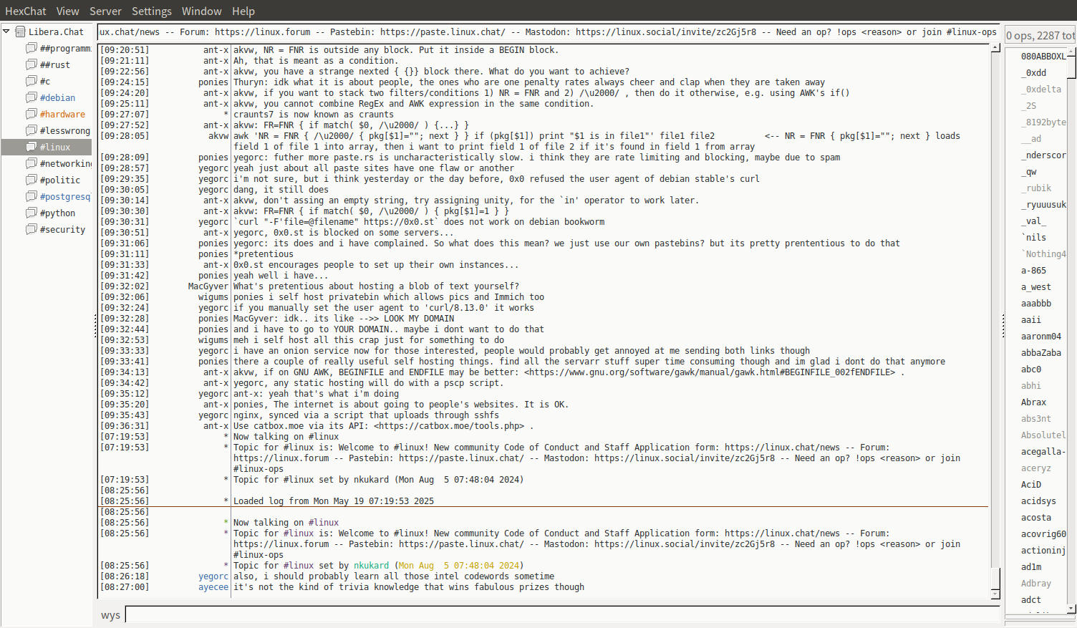Open the Window menu
The image size is (1077, 628).
[x=202, y=11]
